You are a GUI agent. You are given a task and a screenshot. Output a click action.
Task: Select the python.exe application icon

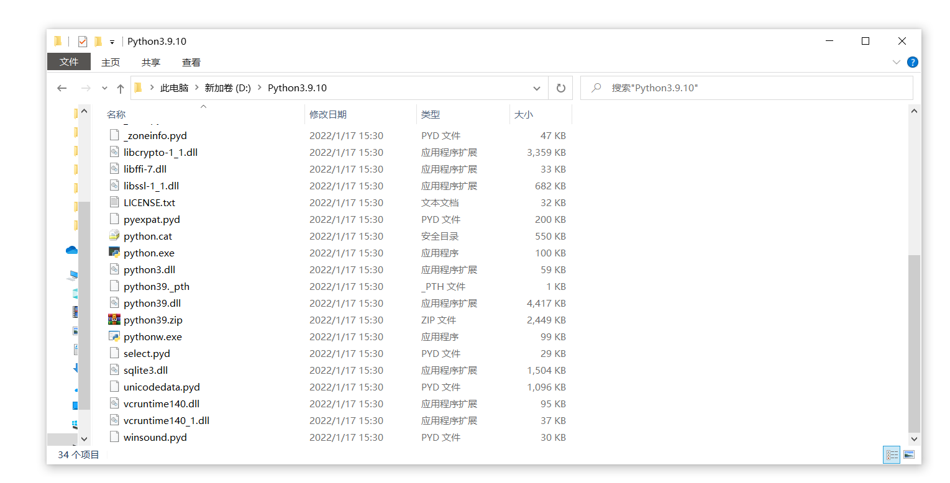(x=114, y=253)
